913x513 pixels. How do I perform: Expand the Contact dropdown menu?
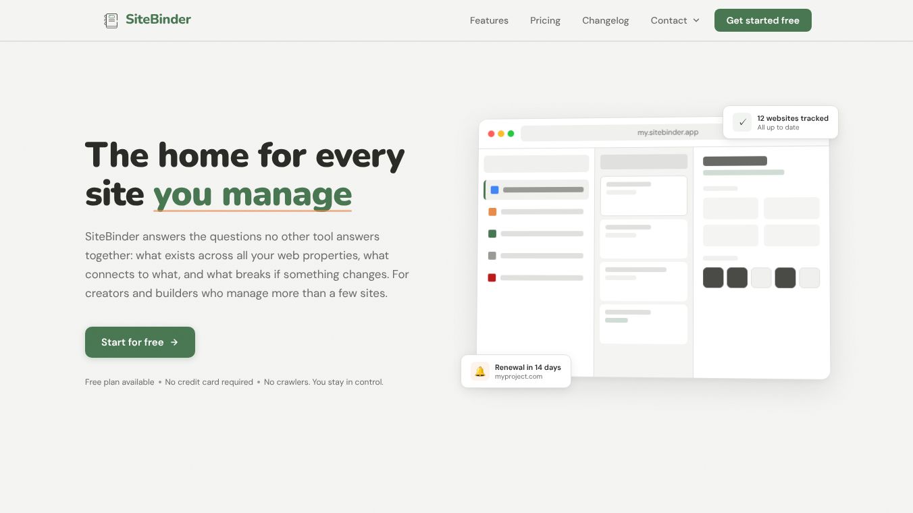(675, 20)
